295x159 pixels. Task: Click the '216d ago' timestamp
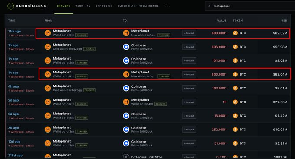click(15, 156)
